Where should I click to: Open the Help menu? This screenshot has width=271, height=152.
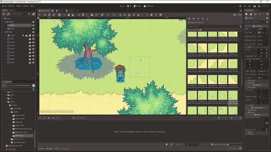[x=32, y=6]
